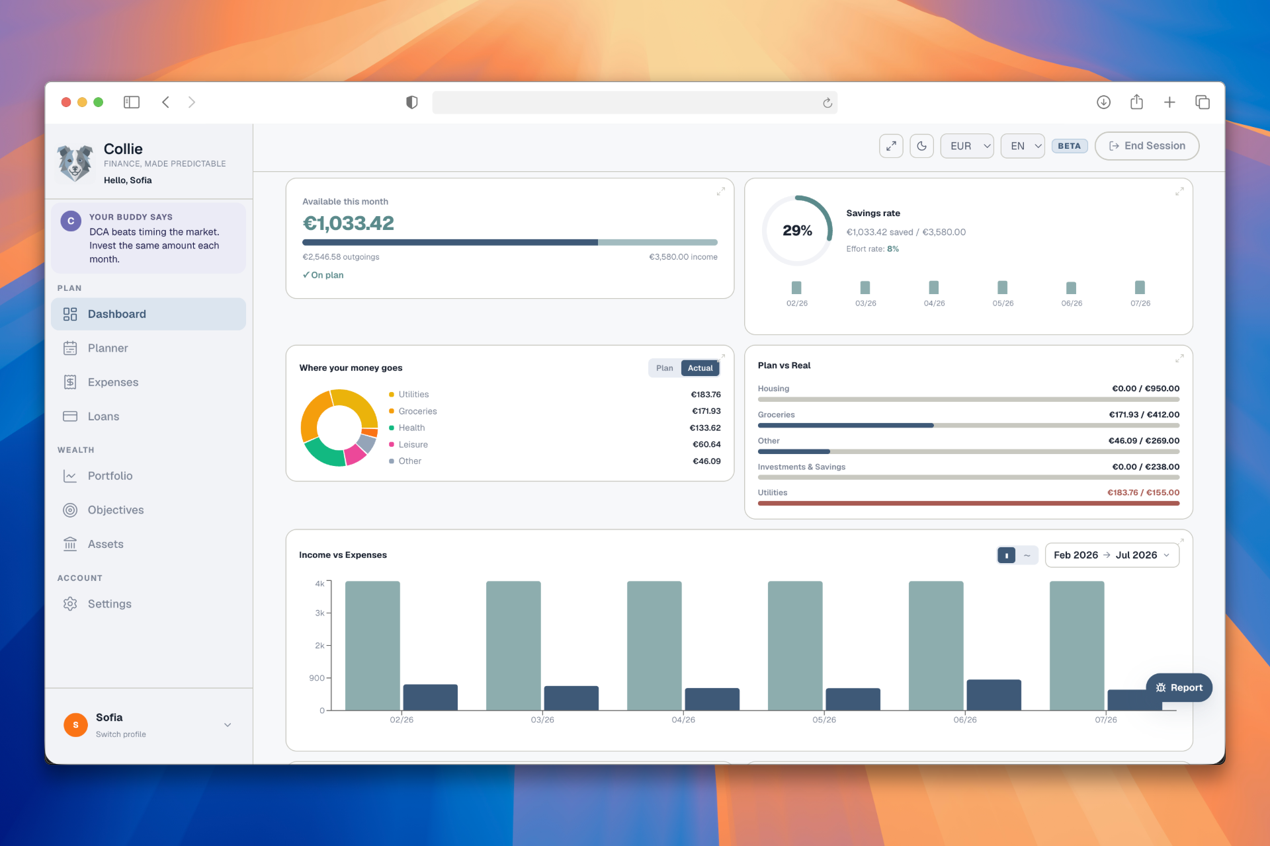Image resolution: width=1270 pixels, height=846 pixels.
Task: Open the EUR currency dropdown
Action: pos(967,146)
